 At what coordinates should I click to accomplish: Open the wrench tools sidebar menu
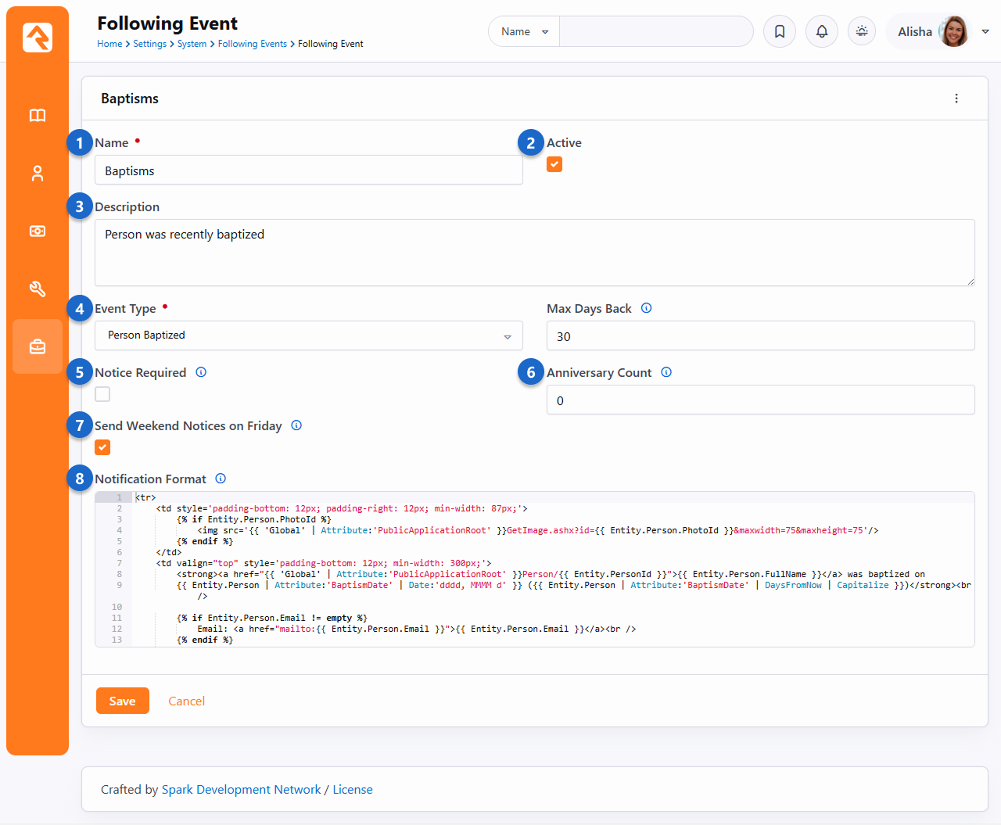pyautogui.click(x=38, y=289)
